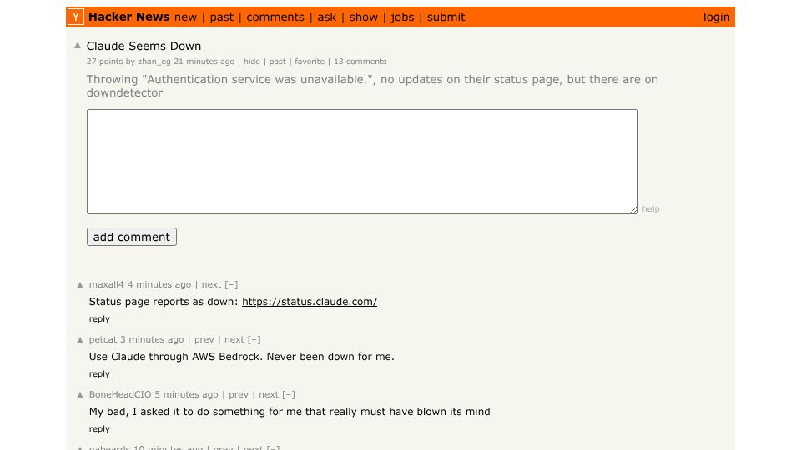This screenshot has width=801, height=450.
Task: Search past discussions via story's past link
Action: pos(277,62)
